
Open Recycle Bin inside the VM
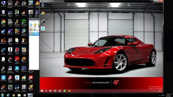(x=43, y=6)
